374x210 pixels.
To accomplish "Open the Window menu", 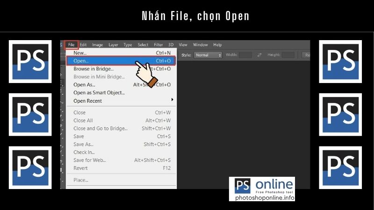I will (201, 45).
